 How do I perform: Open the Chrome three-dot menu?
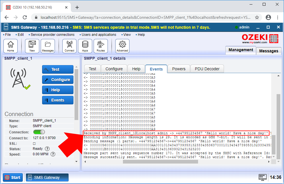pyautogui.click(x=277, y=17)
